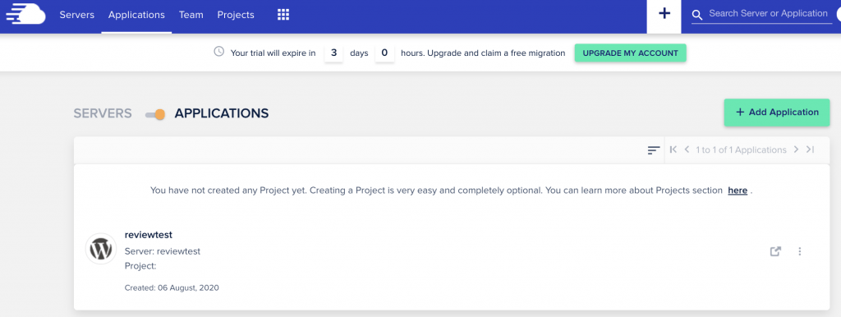Go to first page of applications
The height and width of the screenshot is (317, 841).
point(673,149)
